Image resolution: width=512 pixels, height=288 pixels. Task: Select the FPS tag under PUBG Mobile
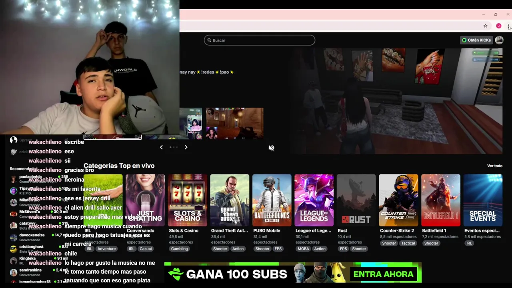click(278, 249)
